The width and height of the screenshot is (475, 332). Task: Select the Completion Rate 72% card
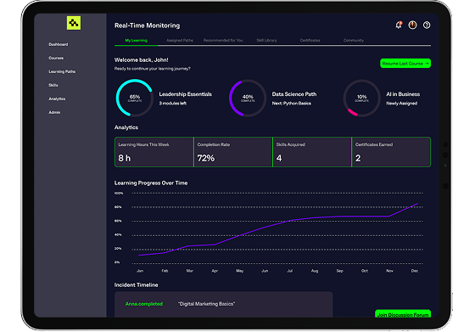click(233, 152)
